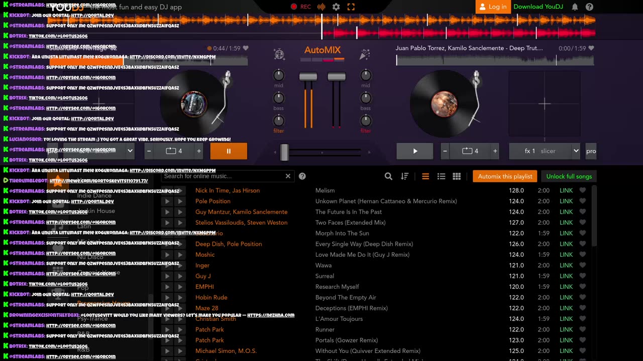Viewport: 643px width, 361px height.
Task: Load Pole Position track with first play arrow
Action: point(167,202)
